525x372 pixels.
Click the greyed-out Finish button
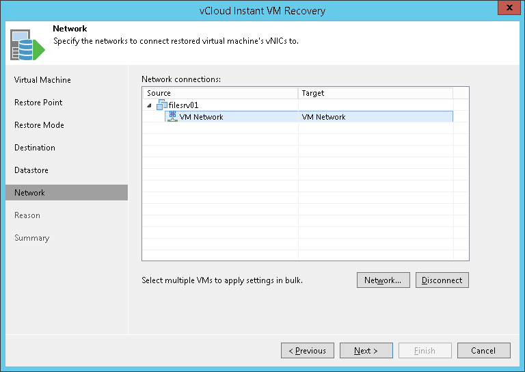click(425, 351)
